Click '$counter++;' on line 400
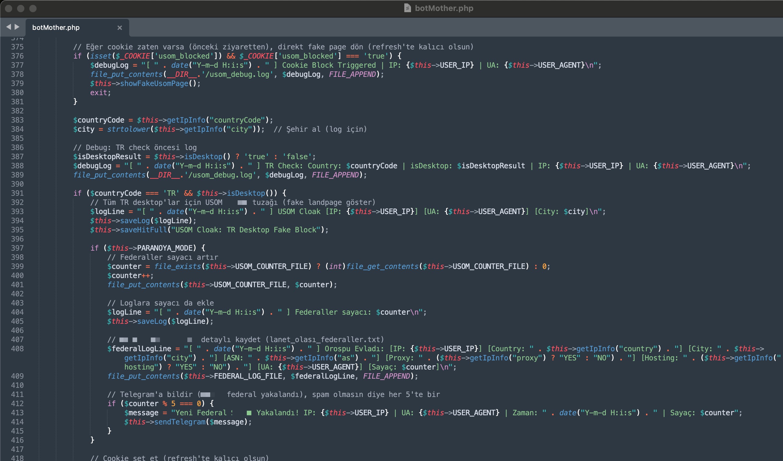This screenshot has height=461, width=783. click(130, 275)
